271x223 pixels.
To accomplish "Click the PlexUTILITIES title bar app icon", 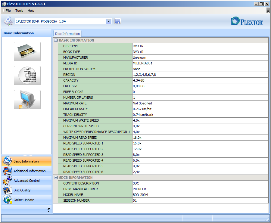I will pos(4,4).
